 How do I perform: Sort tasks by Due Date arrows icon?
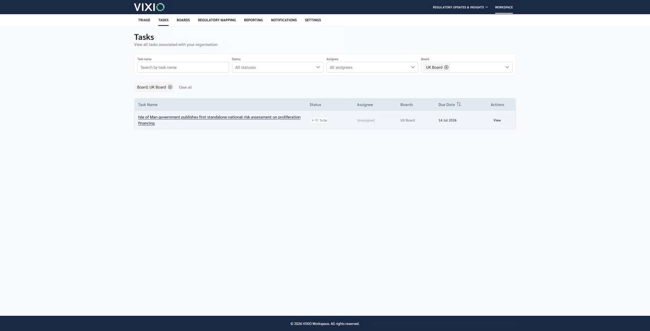point(459,104)
